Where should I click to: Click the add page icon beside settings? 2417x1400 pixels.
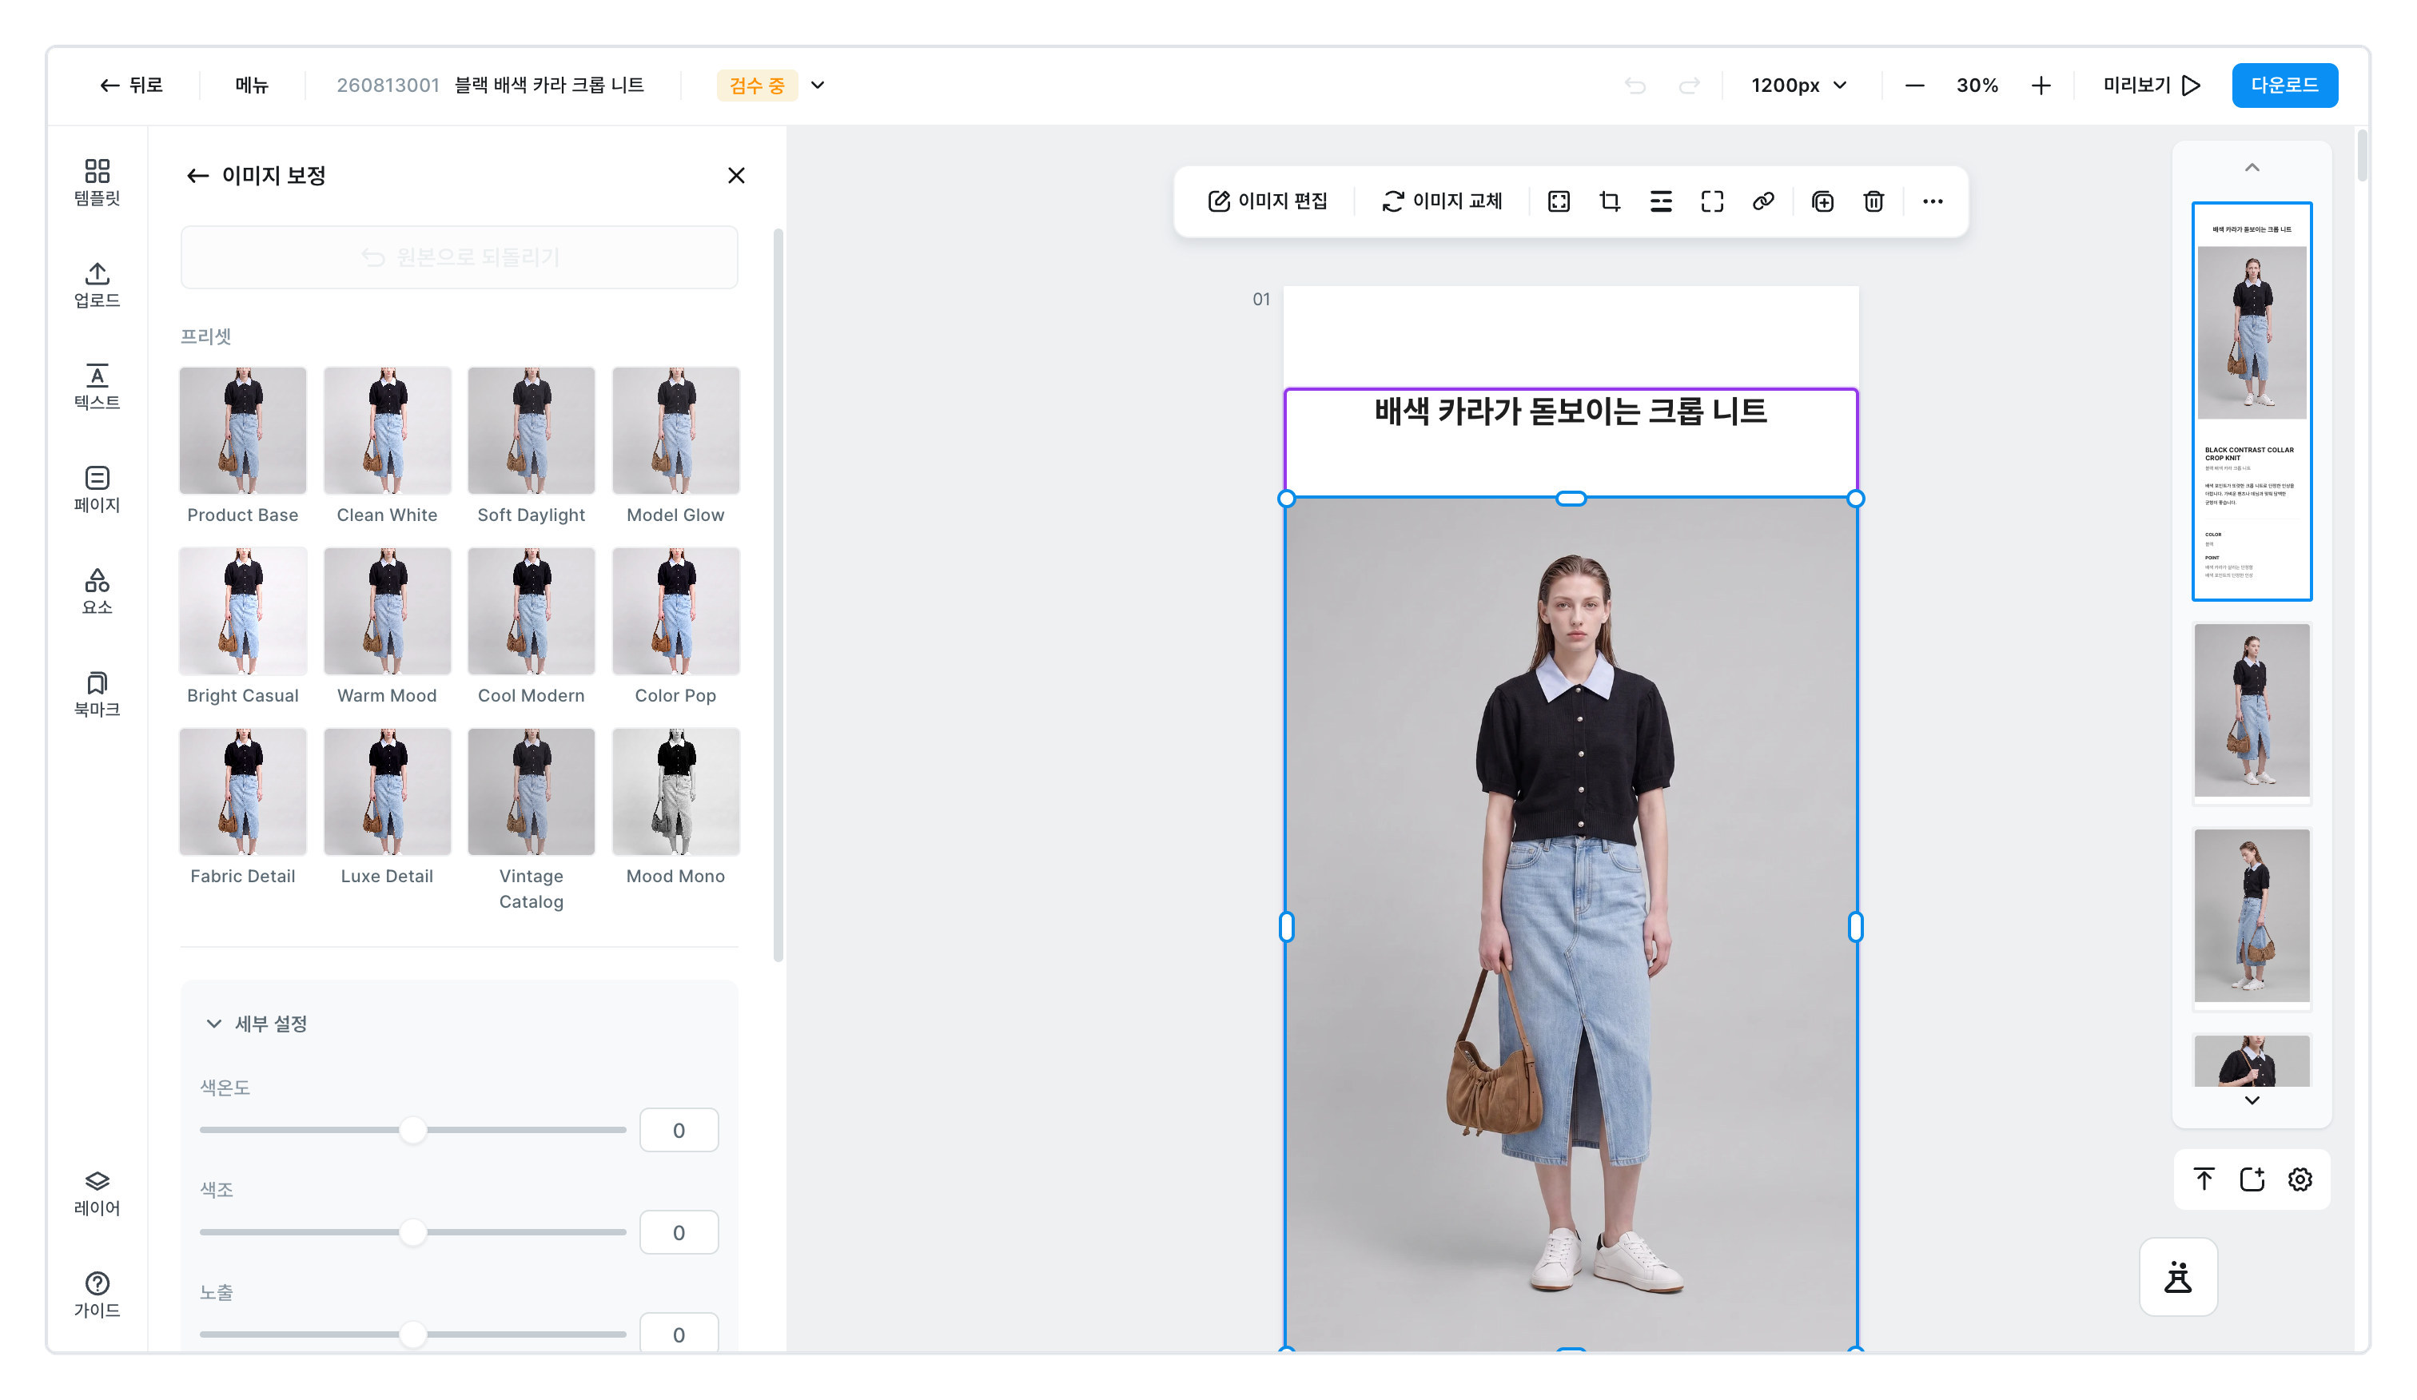(2252, 1179)
